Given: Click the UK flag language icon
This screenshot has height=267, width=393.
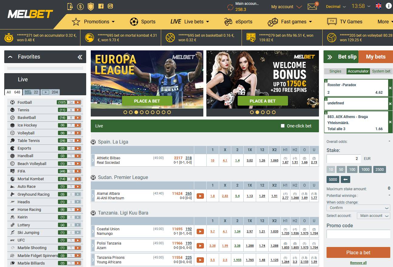Looking at the screenshot, I should click(378, 6).
